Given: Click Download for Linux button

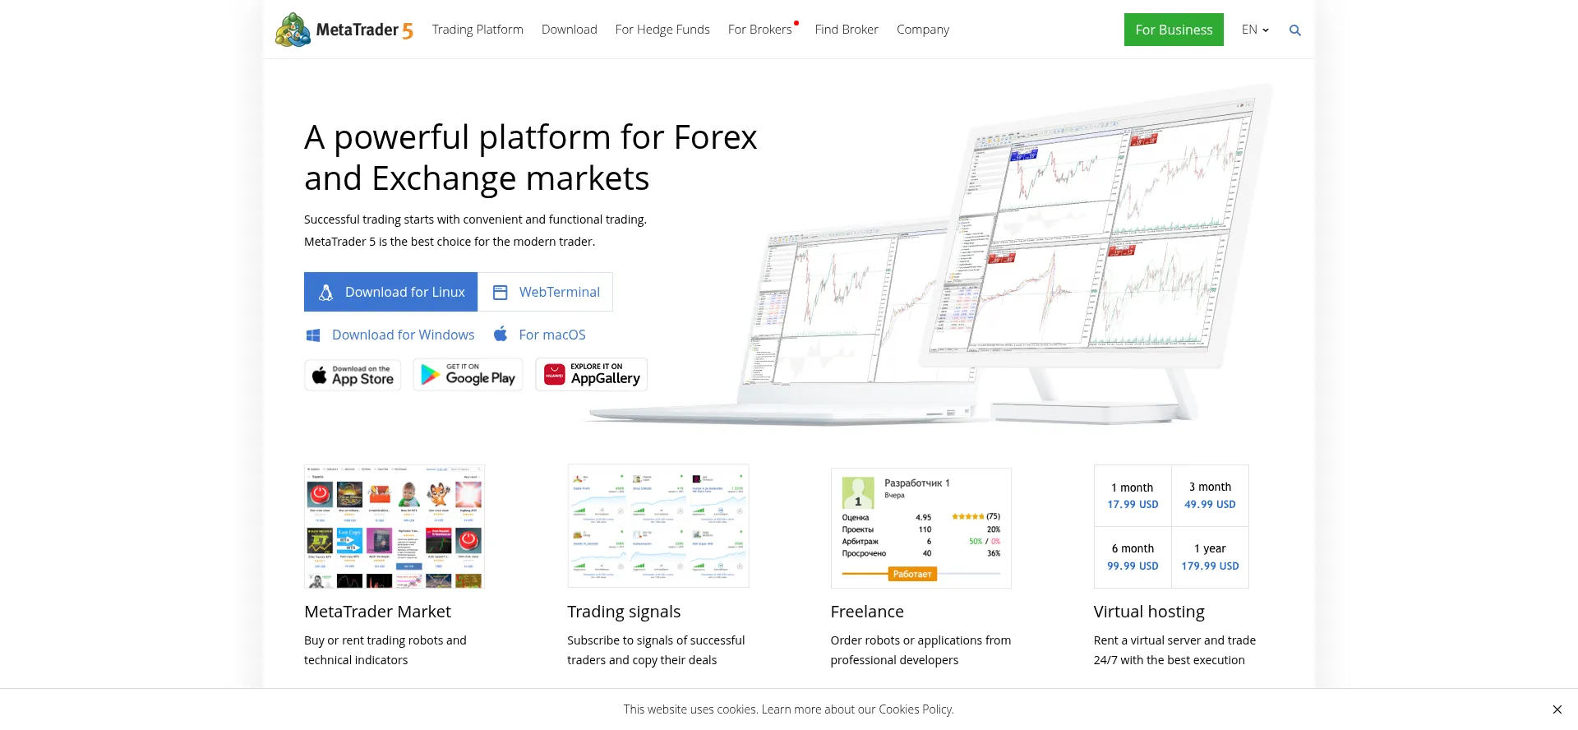Looking at the screenshot, I should pos(390,292).
